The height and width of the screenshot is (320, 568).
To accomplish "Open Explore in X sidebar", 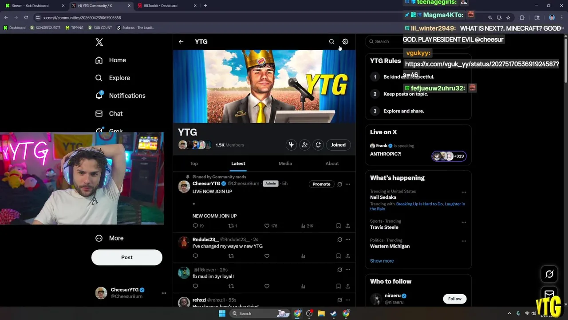I will click(113, 78).
